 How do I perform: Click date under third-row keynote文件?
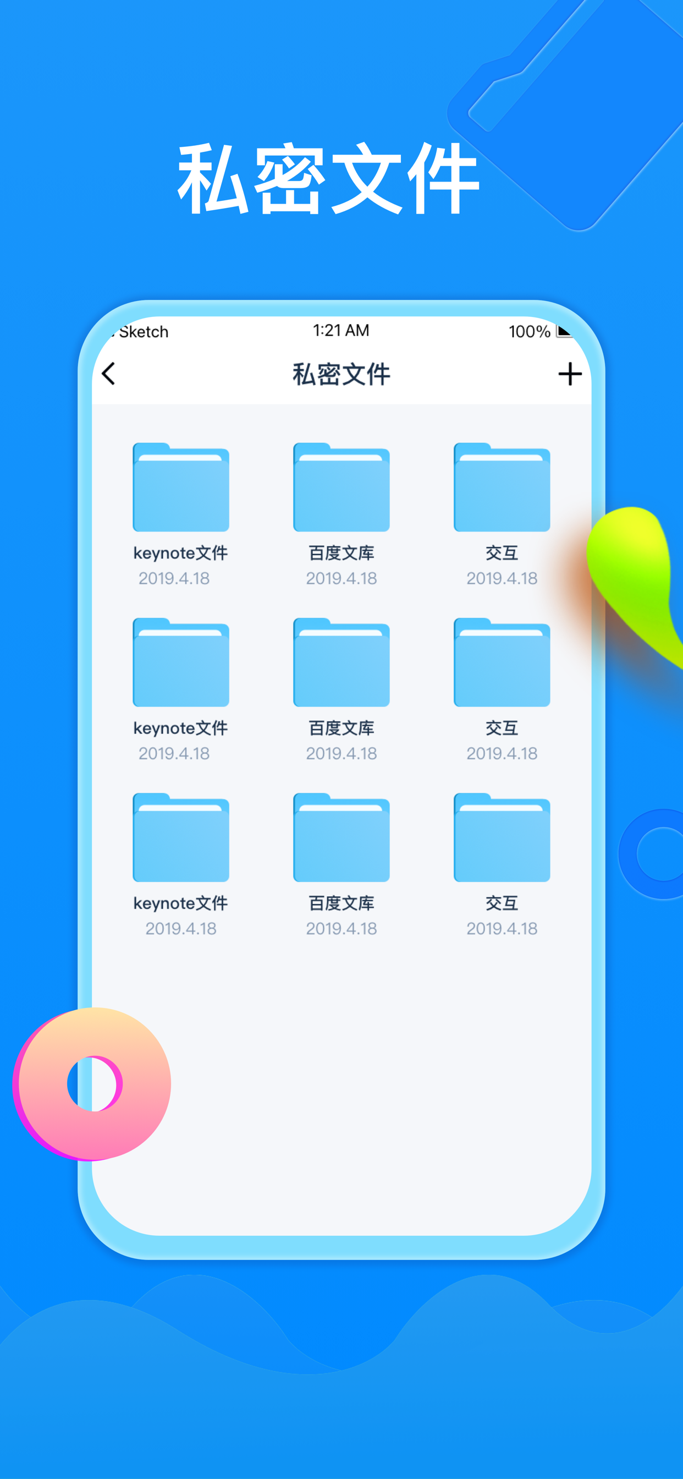[181, 928]
